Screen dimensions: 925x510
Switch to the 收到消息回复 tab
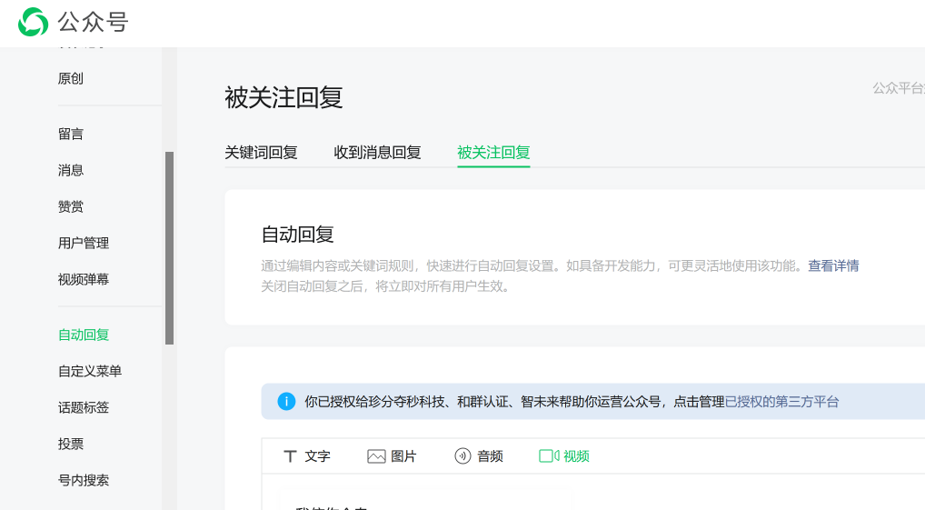tap(378, 153)
